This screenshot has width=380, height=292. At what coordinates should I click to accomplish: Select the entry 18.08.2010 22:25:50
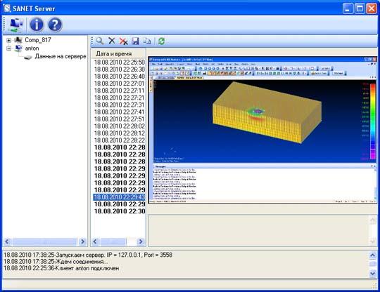tap(119, 62)
